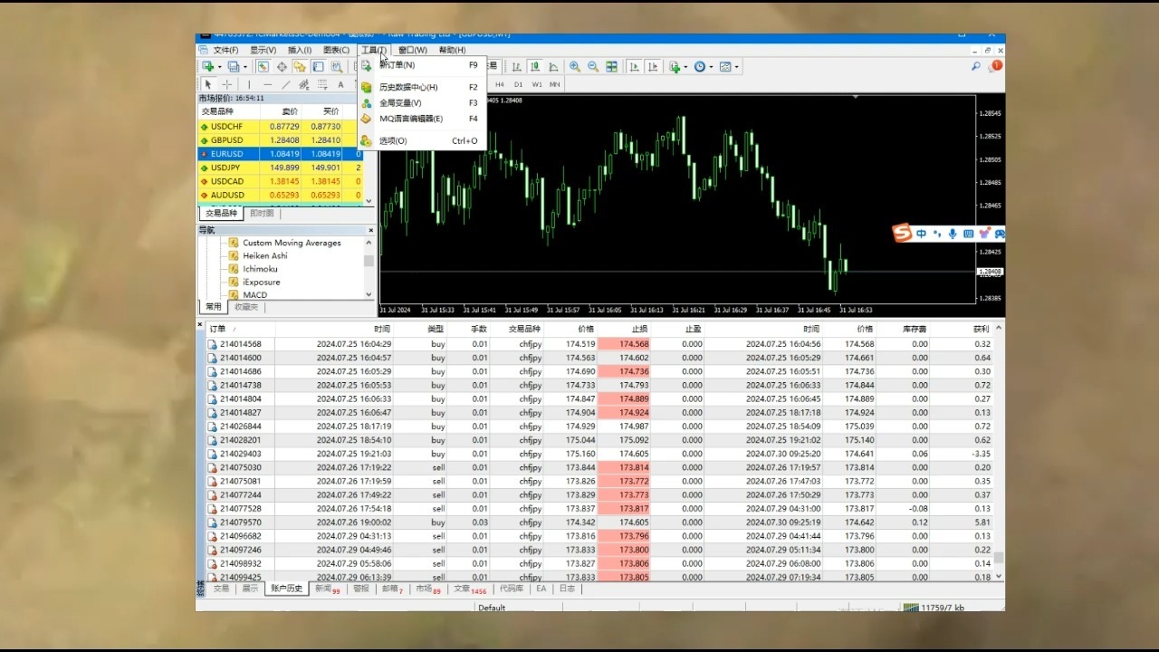The height and width of the screenshot is (652, 1159).
Task: Switch to the 邮箱 terminal tab
Action: pyautogui.click(x=392, y=589)
